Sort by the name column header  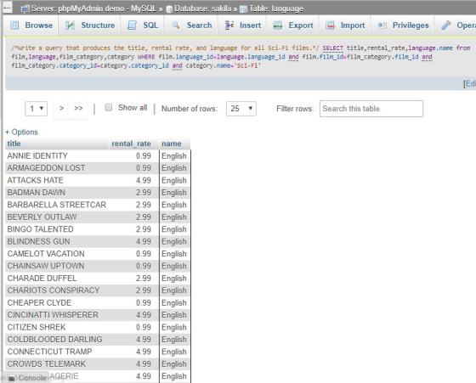click(171, 144)
